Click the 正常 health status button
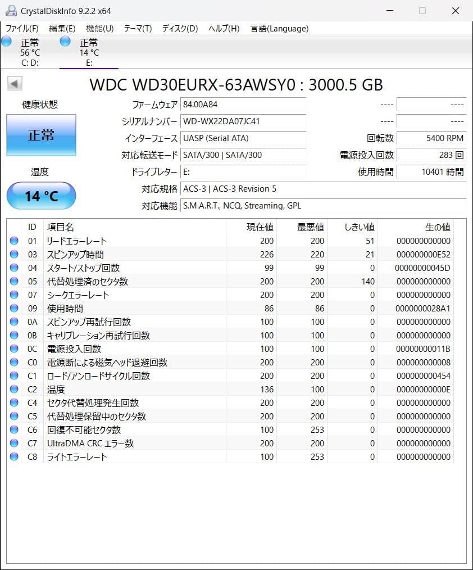The width and height of the screenshot is (473, 570). pyautogui.click(x=41, y=135)
